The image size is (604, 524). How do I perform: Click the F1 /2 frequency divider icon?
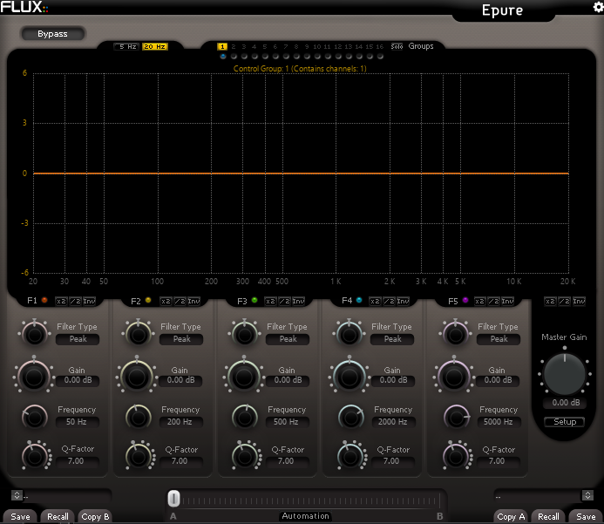click(x=75, y=301)
